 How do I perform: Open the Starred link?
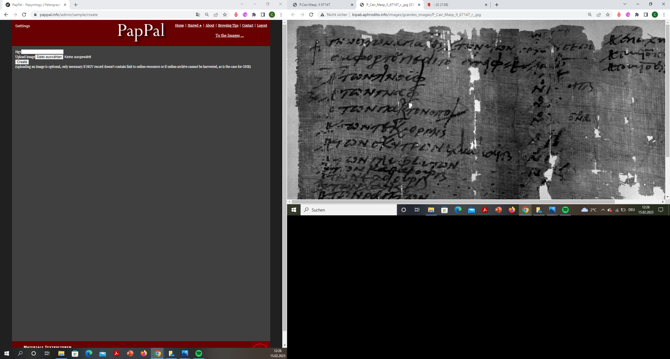(195, 26)
